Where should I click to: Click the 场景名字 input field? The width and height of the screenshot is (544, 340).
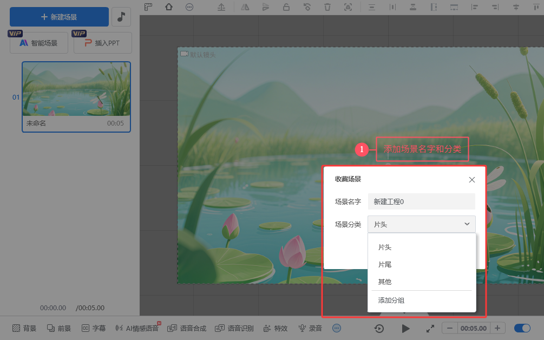pos(421,201)
